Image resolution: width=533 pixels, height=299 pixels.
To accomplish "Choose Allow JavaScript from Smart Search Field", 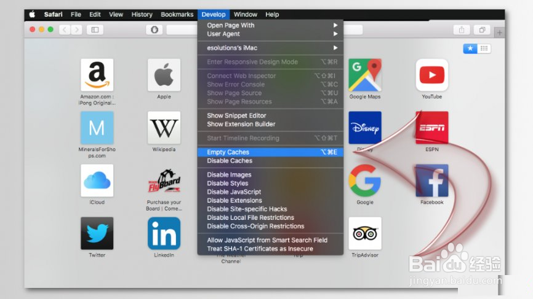I will pyautogui.click(x=270, y=240).
